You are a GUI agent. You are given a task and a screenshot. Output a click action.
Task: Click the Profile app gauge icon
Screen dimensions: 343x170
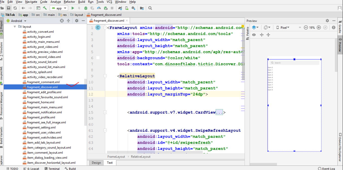(x=99, y=8)
